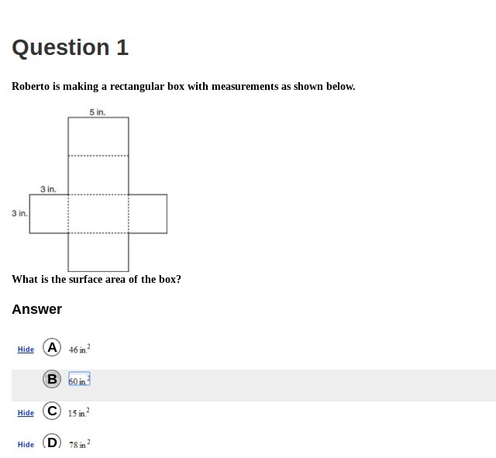The width and height of the screenshot is (496, 458).
Task: Click the 5 in. label on diagram
Action: tap(98, 112)
